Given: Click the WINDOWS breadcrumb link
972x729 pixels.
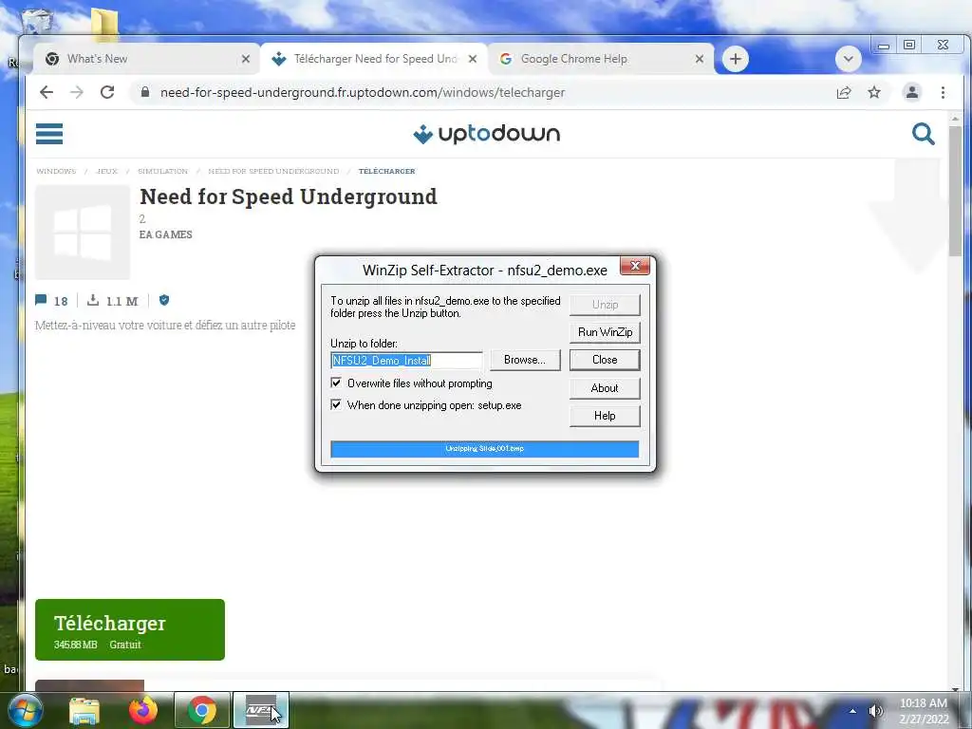Looking at the screenshot, I should coord(56,171).
